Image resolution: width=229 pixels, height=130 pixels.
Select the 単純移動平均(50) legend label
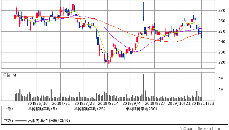tap(141, 109)
